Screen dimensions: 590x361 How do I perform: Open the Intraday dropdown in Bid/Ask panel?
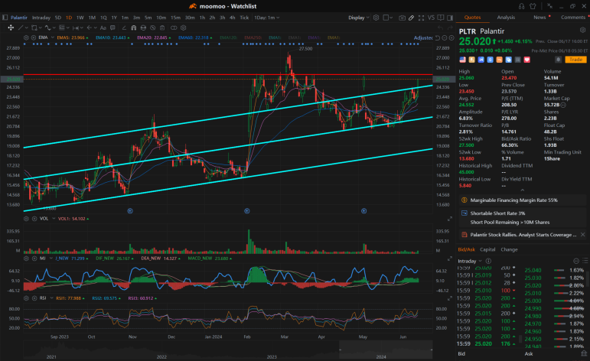pos(470,261)
